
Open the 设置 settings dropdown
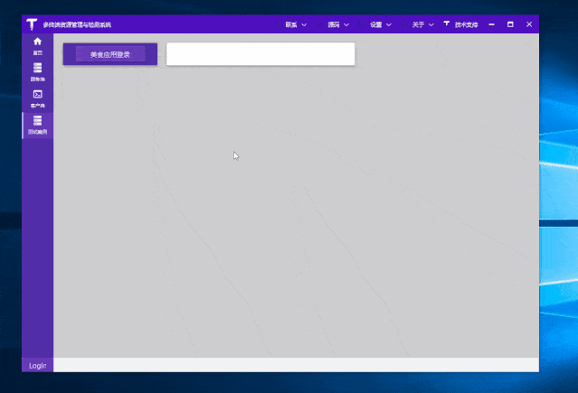[x=375, y=24]
